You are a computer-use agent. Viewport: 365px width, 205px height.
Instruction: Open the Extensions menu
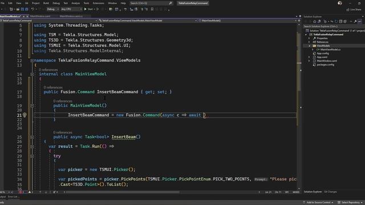[x=99, y=3]
